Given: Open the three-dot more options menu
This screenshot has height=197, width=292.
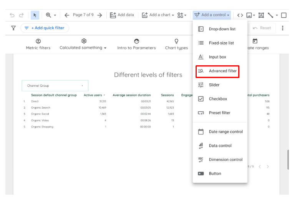Looking at the screenshot, I should tap(283, 28).
